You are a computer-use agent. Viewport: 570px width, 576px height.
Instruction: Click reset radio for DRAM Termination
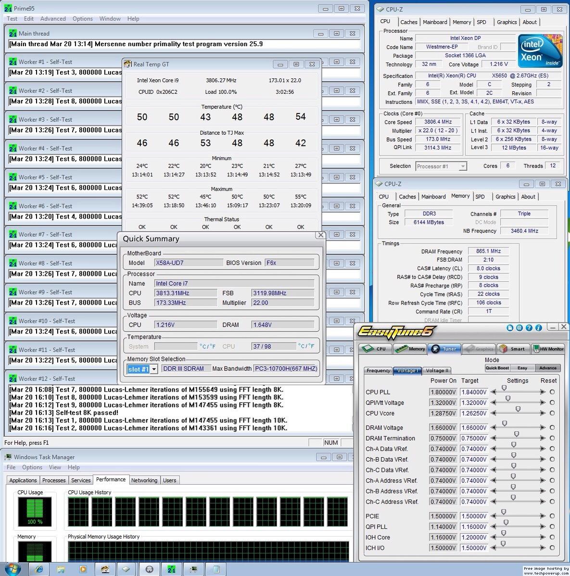[552, 438]
